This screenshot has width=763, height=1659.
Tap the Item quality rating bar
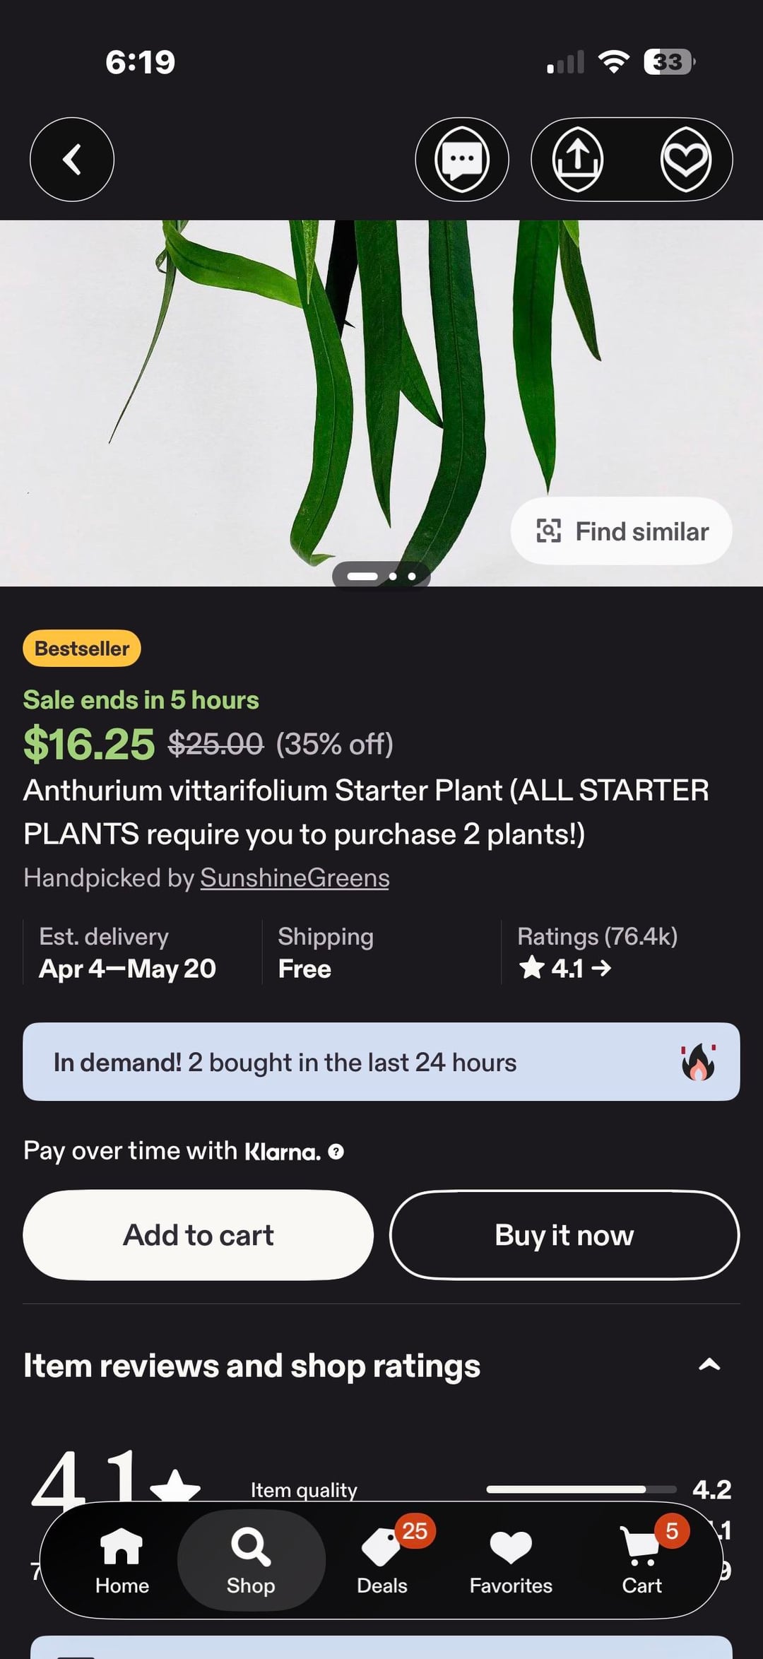point(581,1489)
